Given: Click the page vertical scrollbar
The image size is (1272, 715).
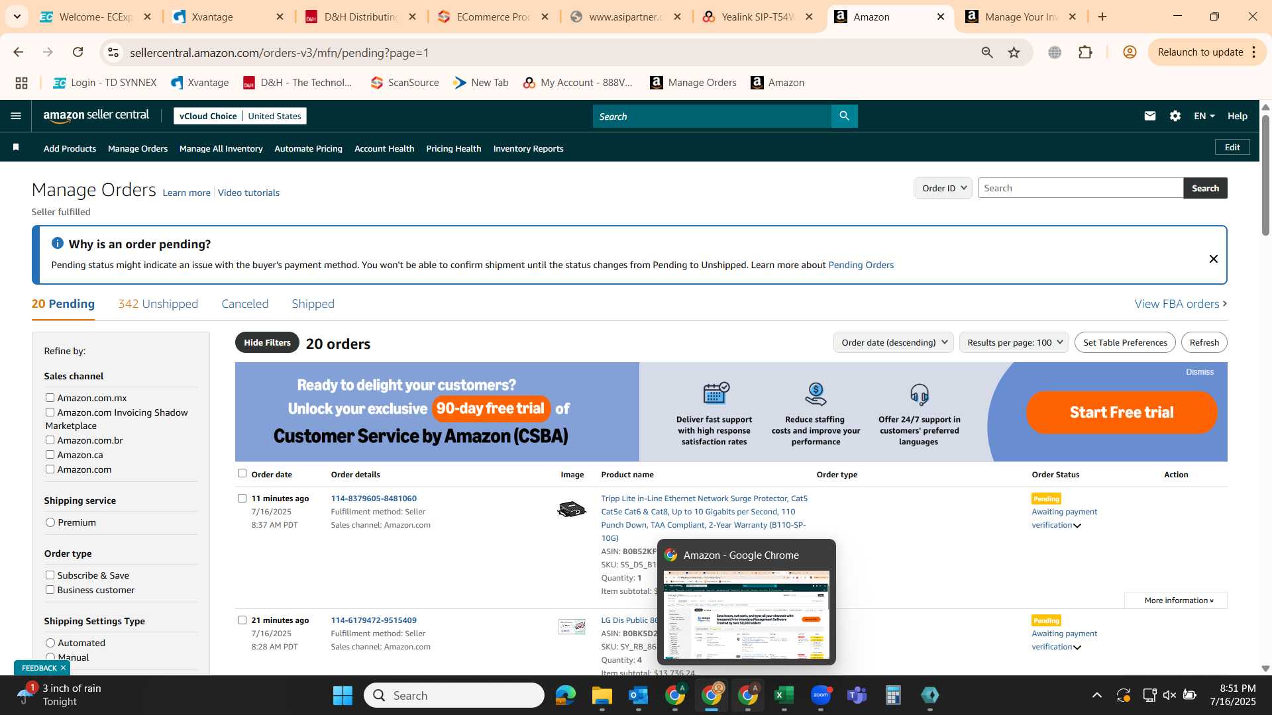Looking at the screenshot, I should 1265,175.
